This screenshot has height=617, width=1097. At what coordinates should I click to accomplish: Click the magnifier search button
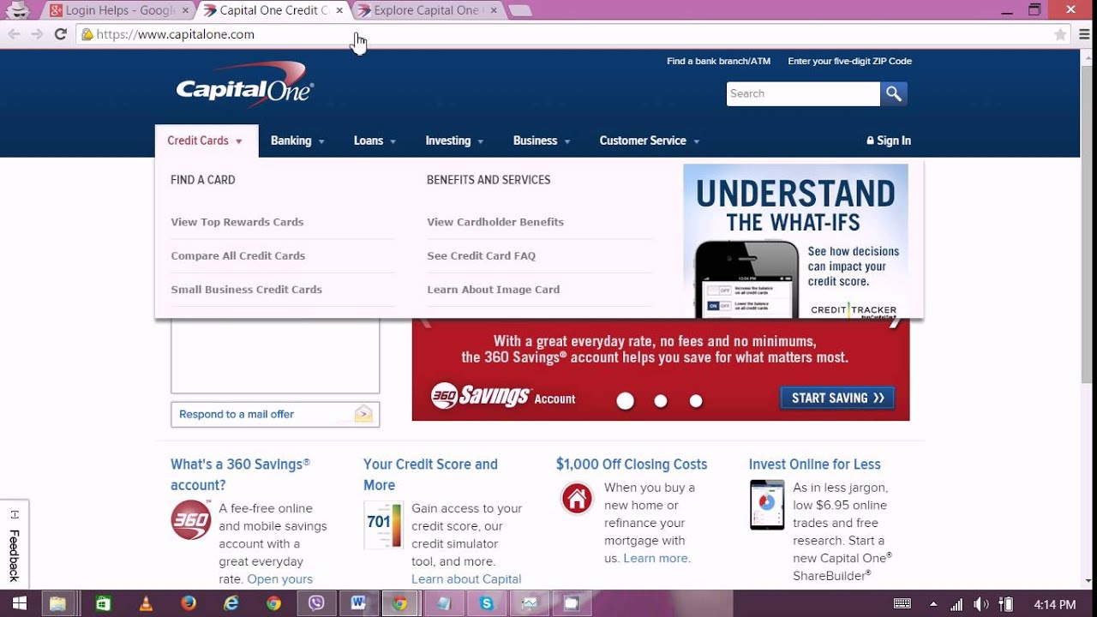click(x=894, y=93)
